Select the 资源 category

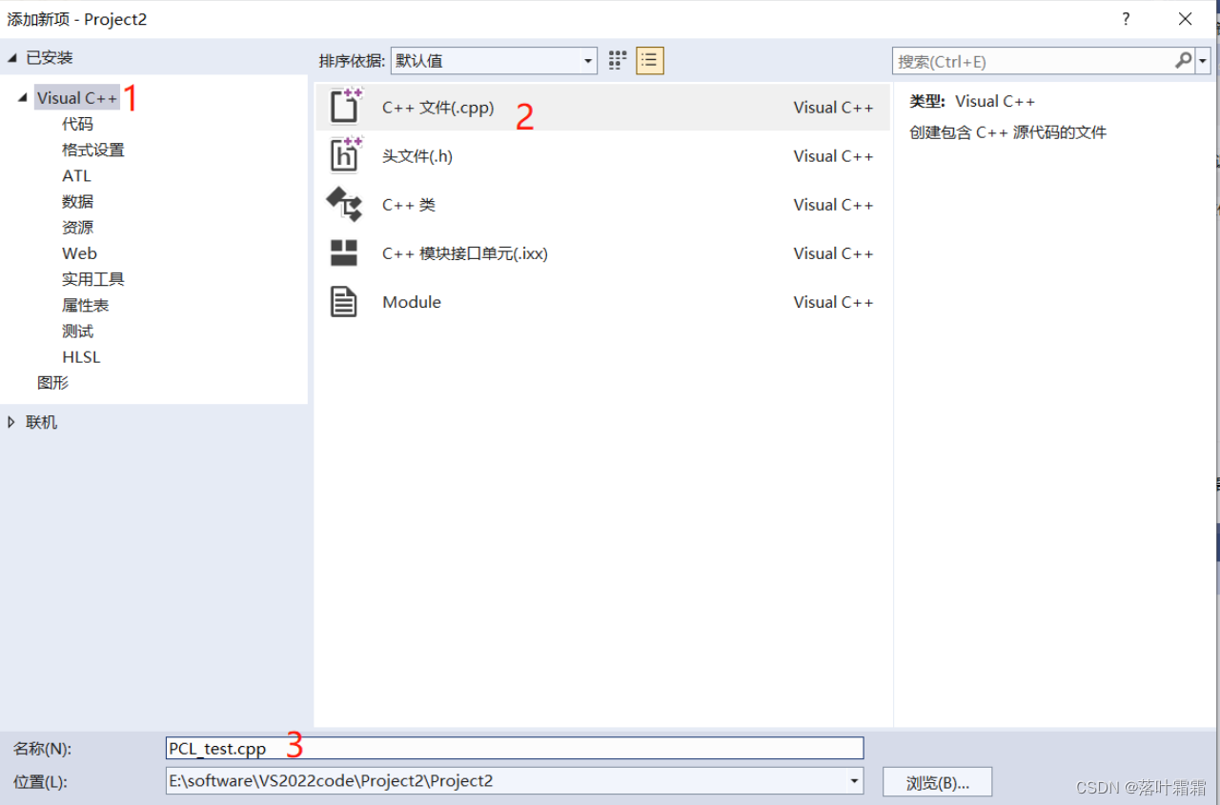[x=78, y=227]
